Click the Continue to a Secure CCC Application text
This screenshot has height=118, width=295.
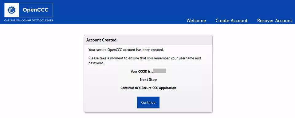[x=148, y=88]
